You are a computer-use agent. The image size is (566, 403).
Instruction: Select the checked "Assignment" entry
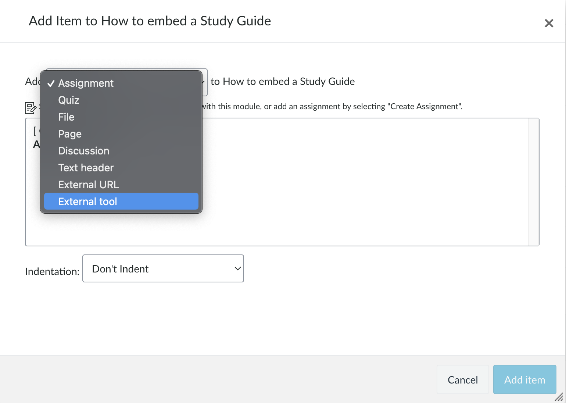[x=86, y=83]
